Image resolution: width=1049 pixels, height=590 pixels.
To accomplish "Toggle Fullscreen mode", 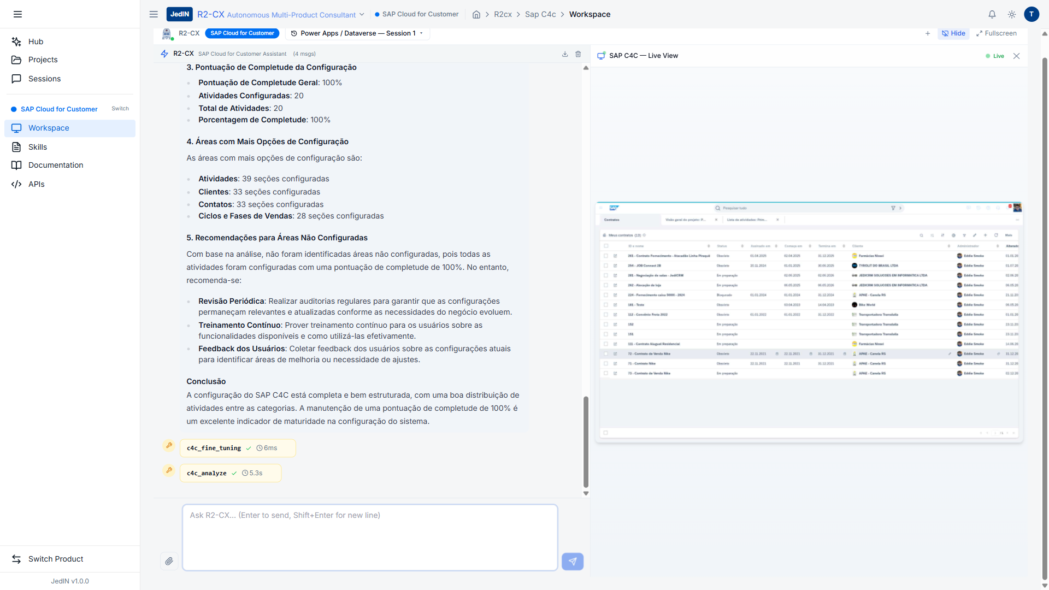I will click(997, 33).
